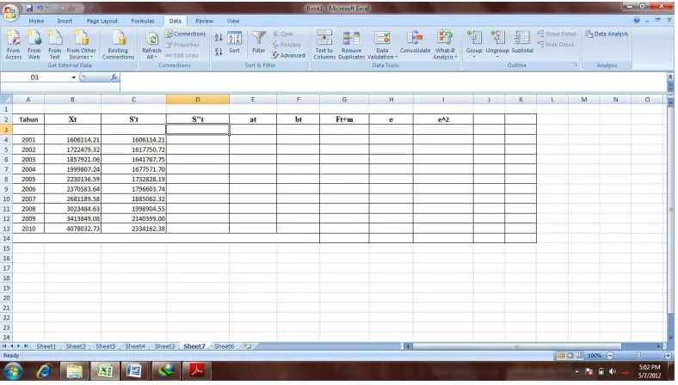Screen dimensions: 678x385
Task: Switch to Page Layout view icon
Action: (570, 356)
